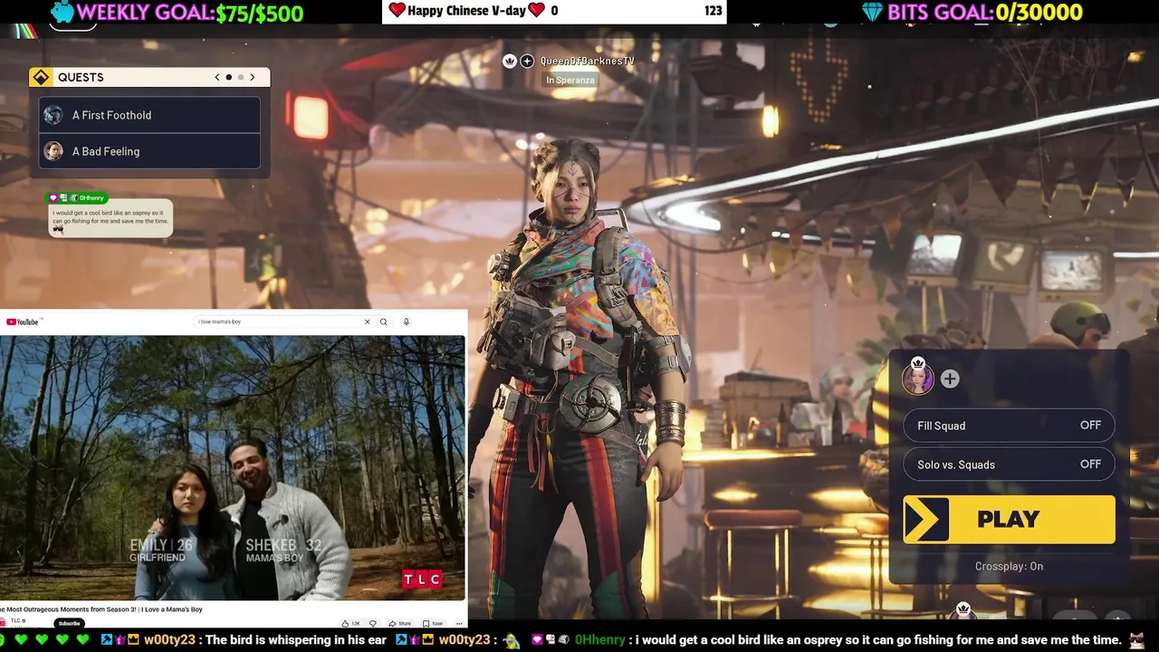Select the first quests page dot
The width and height of the screenshot is (1159, 652).
pyautogui.click(x=229, y=77)
